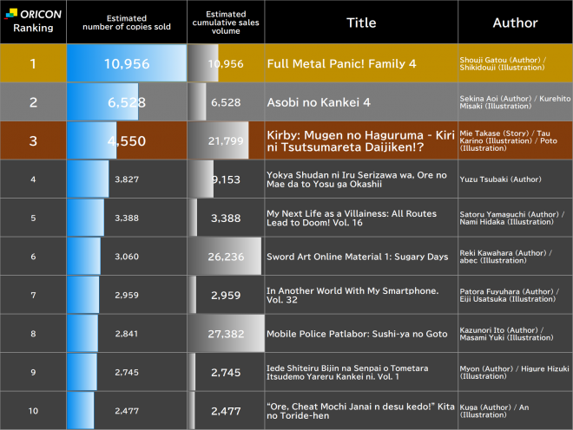Click the Kirby: Mugen no Haguruma title
This screenshot has height=430, width=573.
click(360, 141)
